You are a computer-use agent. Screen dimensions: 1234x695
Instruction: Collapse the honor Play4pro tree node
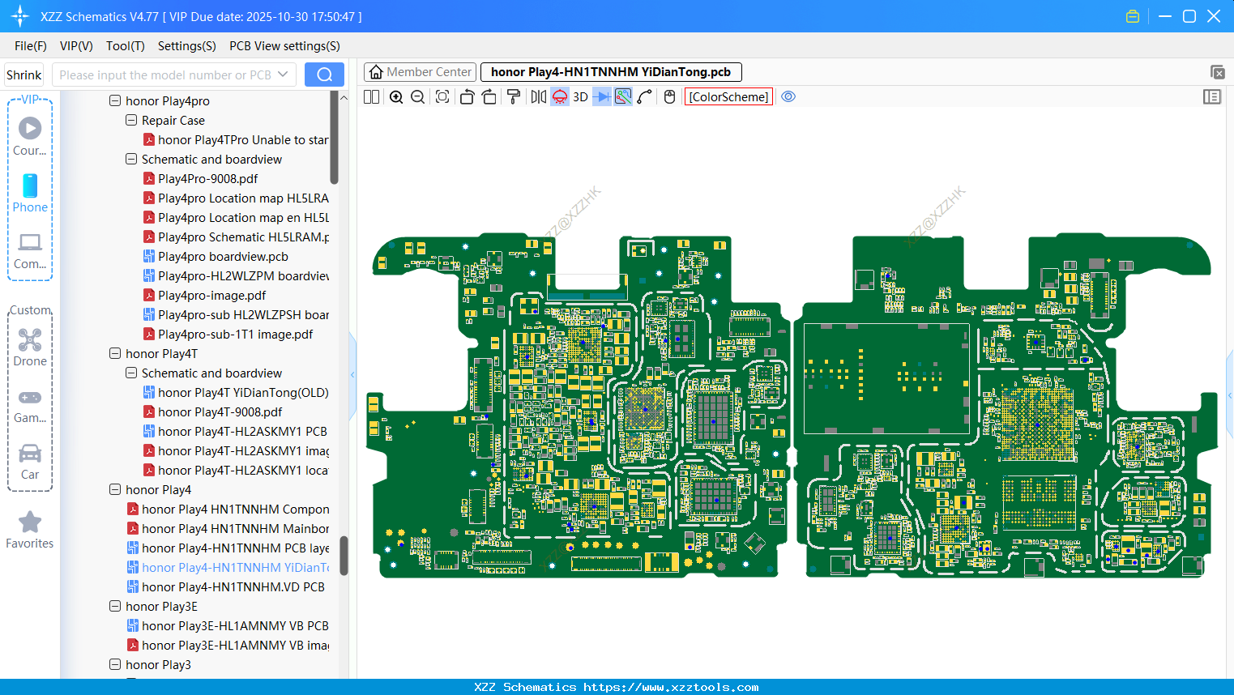[115, 100]
